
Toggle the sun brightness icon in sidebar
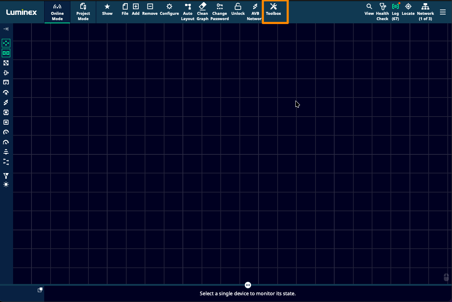tap(6, 185)
